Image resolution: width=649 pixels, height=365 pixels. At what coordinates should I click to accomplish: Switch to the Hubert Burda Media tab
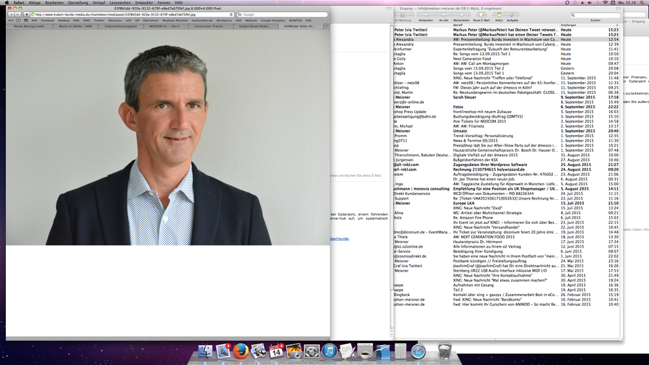pos(255,26)
